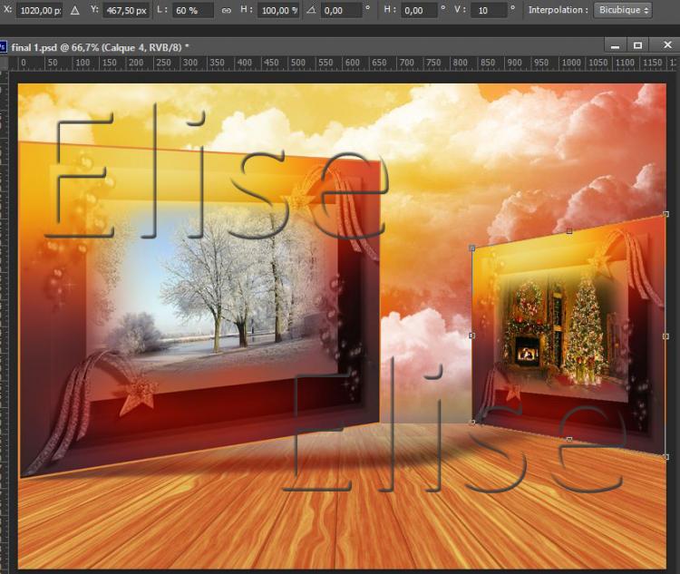
Task: Select the final 1.psd document title tab
Action: (100, 45)
